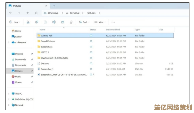Go forward with the right arrow
The width and height of the screenshot is (194, 113).
pos(19,13)
